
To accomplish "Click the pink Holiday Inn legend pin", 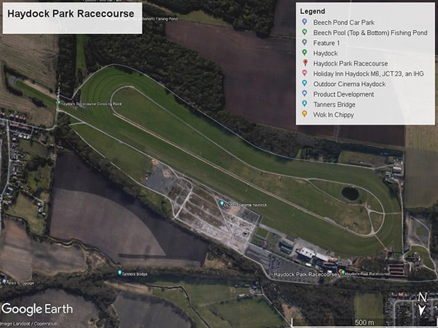I will [x=304, y=74].
